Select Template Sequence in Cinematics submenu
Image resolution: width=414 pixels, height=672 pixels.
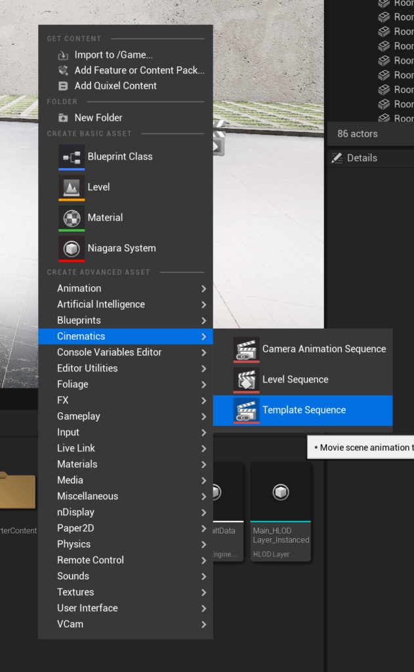pyautogui.click(x=303, y=411)
